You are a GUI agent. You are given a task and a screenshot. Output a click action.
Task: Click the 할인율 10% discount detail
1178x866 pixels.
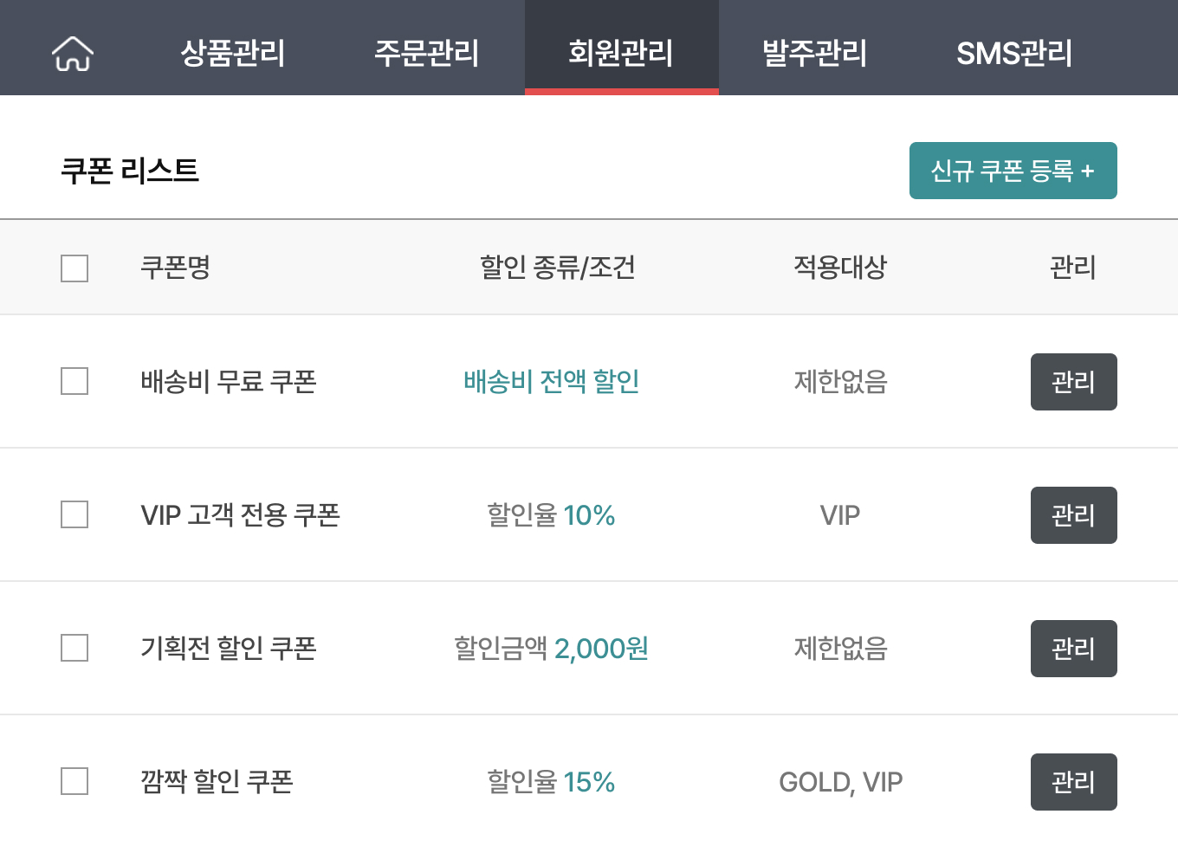pyautogui.click(x=552, y=515)
